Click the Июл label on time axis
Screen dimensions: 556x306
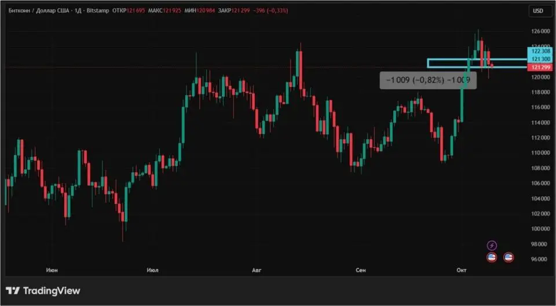(153, 270)
